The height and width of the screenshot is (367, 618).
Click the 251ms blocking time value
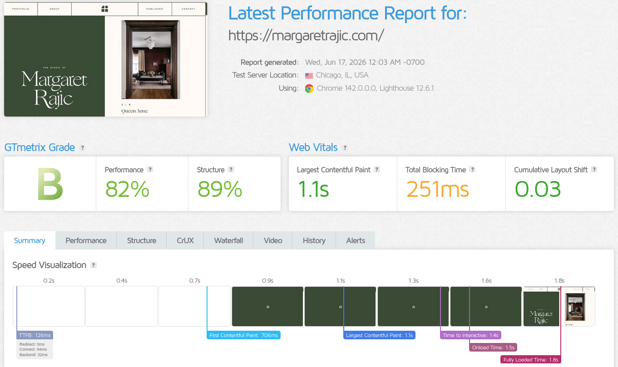tap(437, 189)
